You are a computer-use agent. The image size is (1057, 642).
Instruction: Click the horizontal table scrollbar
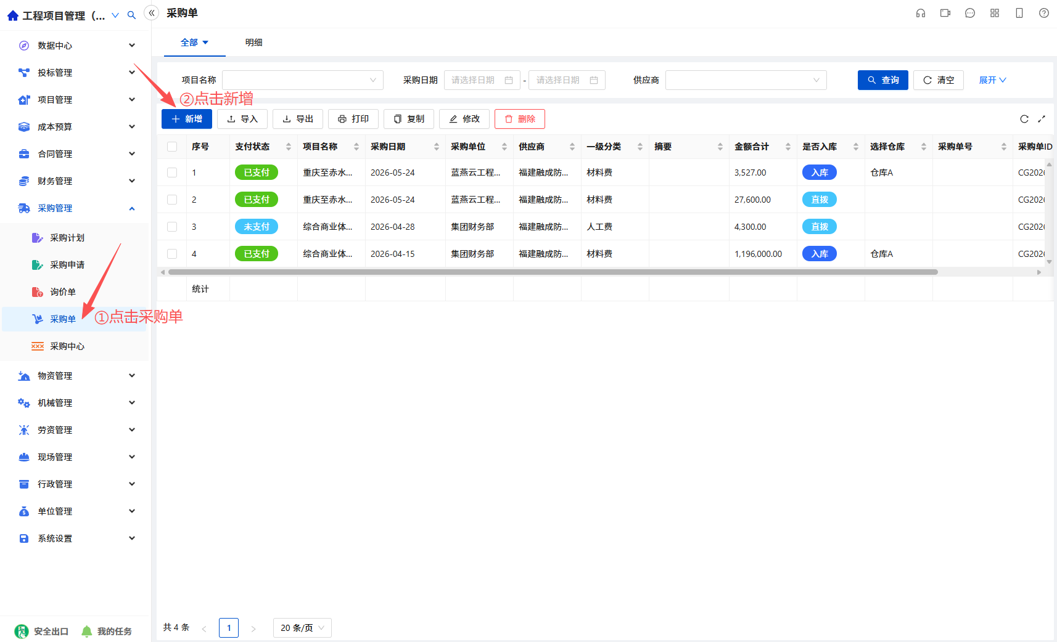tap(553, 272)
